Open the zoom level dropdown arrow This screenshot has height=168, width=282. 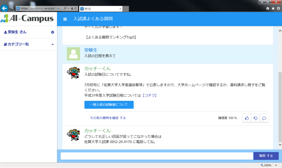[x=276, y=165]
